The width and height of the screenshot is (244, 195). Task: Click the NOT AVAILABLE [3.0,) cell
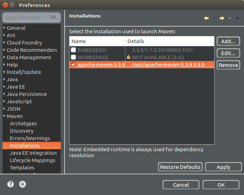[158, 57]
